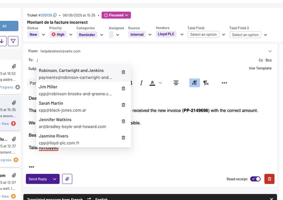Click the font color A icon

tap(152, 83)
